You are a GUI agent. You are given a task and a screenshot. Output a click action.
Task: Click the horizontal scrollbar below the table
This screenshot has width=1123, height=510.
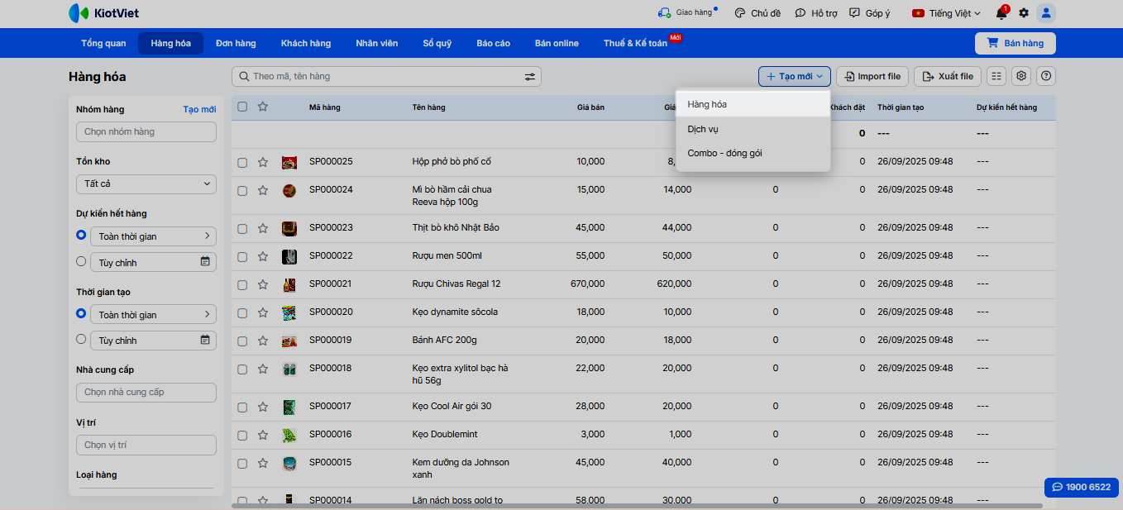point(637,505)
